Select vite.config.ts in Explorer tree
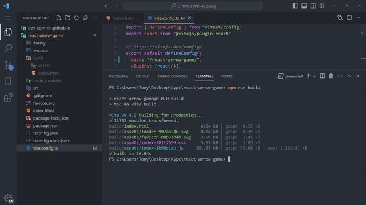The image size is (366, 205). [x=59, y=148]
